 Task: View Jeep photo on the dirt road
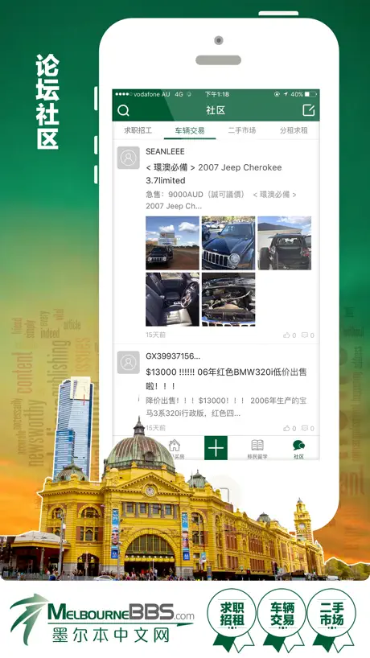pyautogui.click(x=172, y=243)
